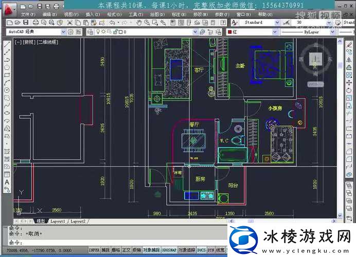Select the Pan hand tool
The height and width of the screenshot is (257, 356).
[x=139, y=23]
